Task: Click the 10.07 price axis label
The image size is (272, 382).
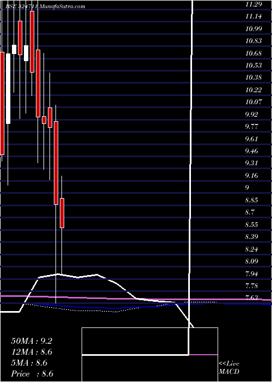Action: tap(254, 102)
